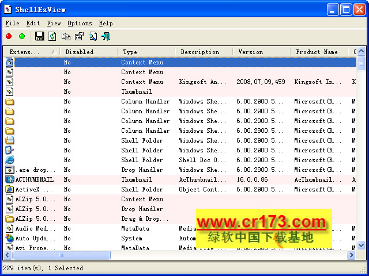The width and height of the screenshot is (369, 276).
Task: Click the Audio Med... row icon
Action: pyautogui.click(x=10, y=228)
